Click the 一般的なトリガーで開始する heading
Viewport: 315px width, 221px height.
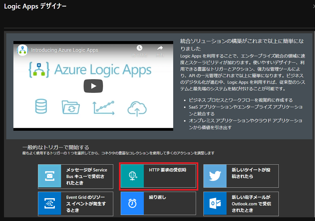[x=56, y=147]
